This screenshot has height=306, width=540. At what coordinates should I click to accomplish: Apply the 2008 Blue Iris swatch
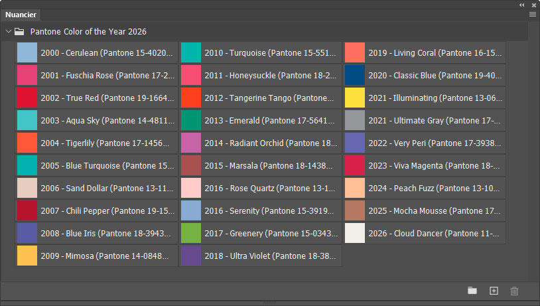[x=27, y=233]
